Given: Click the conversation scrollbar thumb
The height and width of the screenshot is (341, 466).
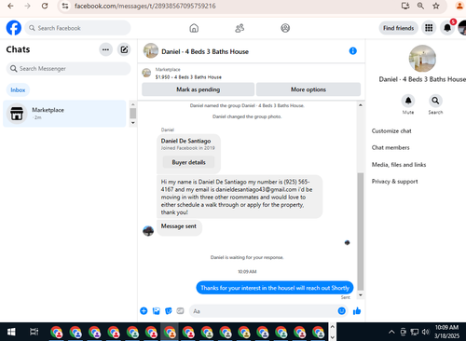Looking at the screenshot, I should click(x=361, y=231).
